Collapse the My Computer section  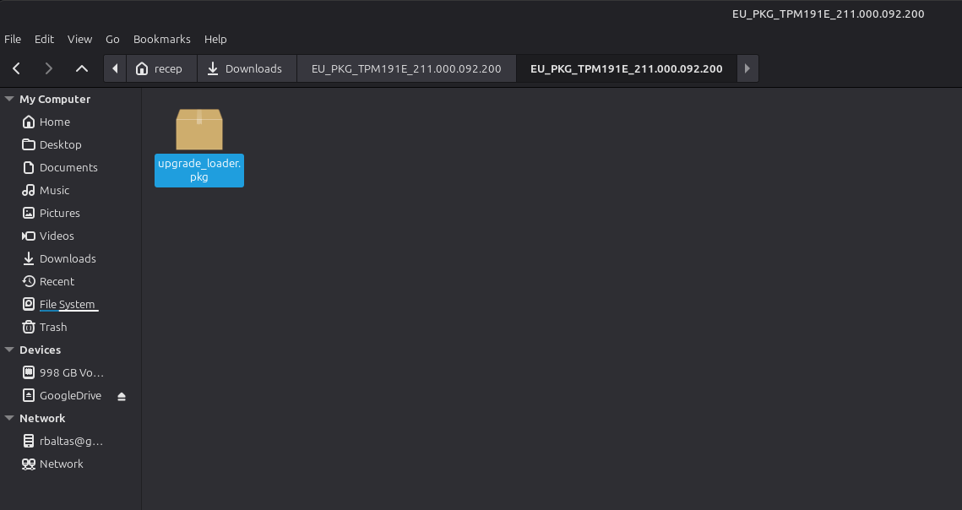[9, 99]
